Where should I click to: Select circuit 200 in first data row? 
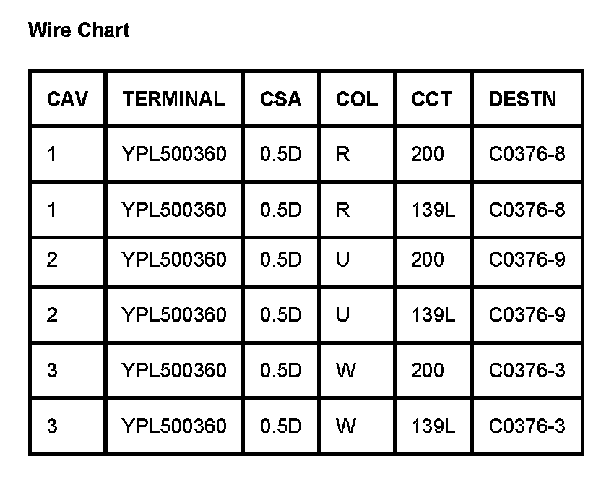click(428, 154)
